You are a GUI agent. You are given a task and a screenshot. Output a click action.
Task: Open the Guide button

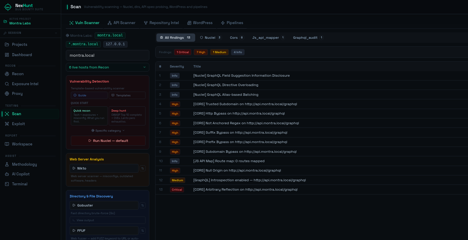coord(89,95)
